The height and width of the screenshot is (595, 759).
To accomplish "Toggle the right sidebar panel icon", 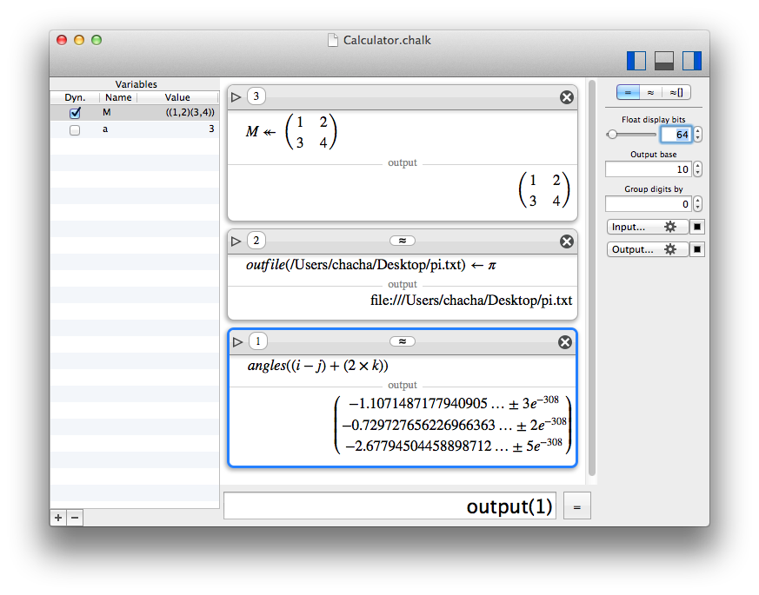I will click(x=692, y=61).
